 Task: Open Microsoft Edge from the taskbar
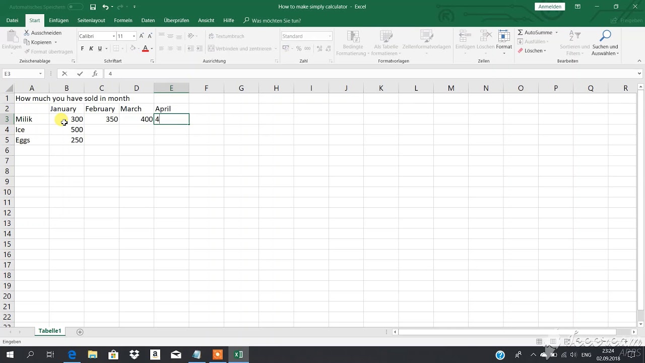[x=72, y=355]
